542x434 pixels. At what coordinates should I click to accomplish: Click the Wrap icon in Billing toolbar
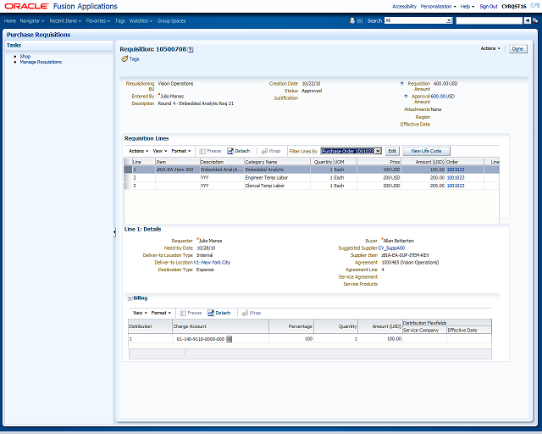pyautogui.click(x=245, y=313)
